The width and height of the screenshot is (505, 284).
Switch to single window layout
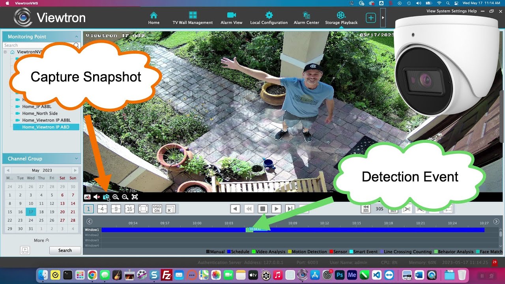point(89,209)
